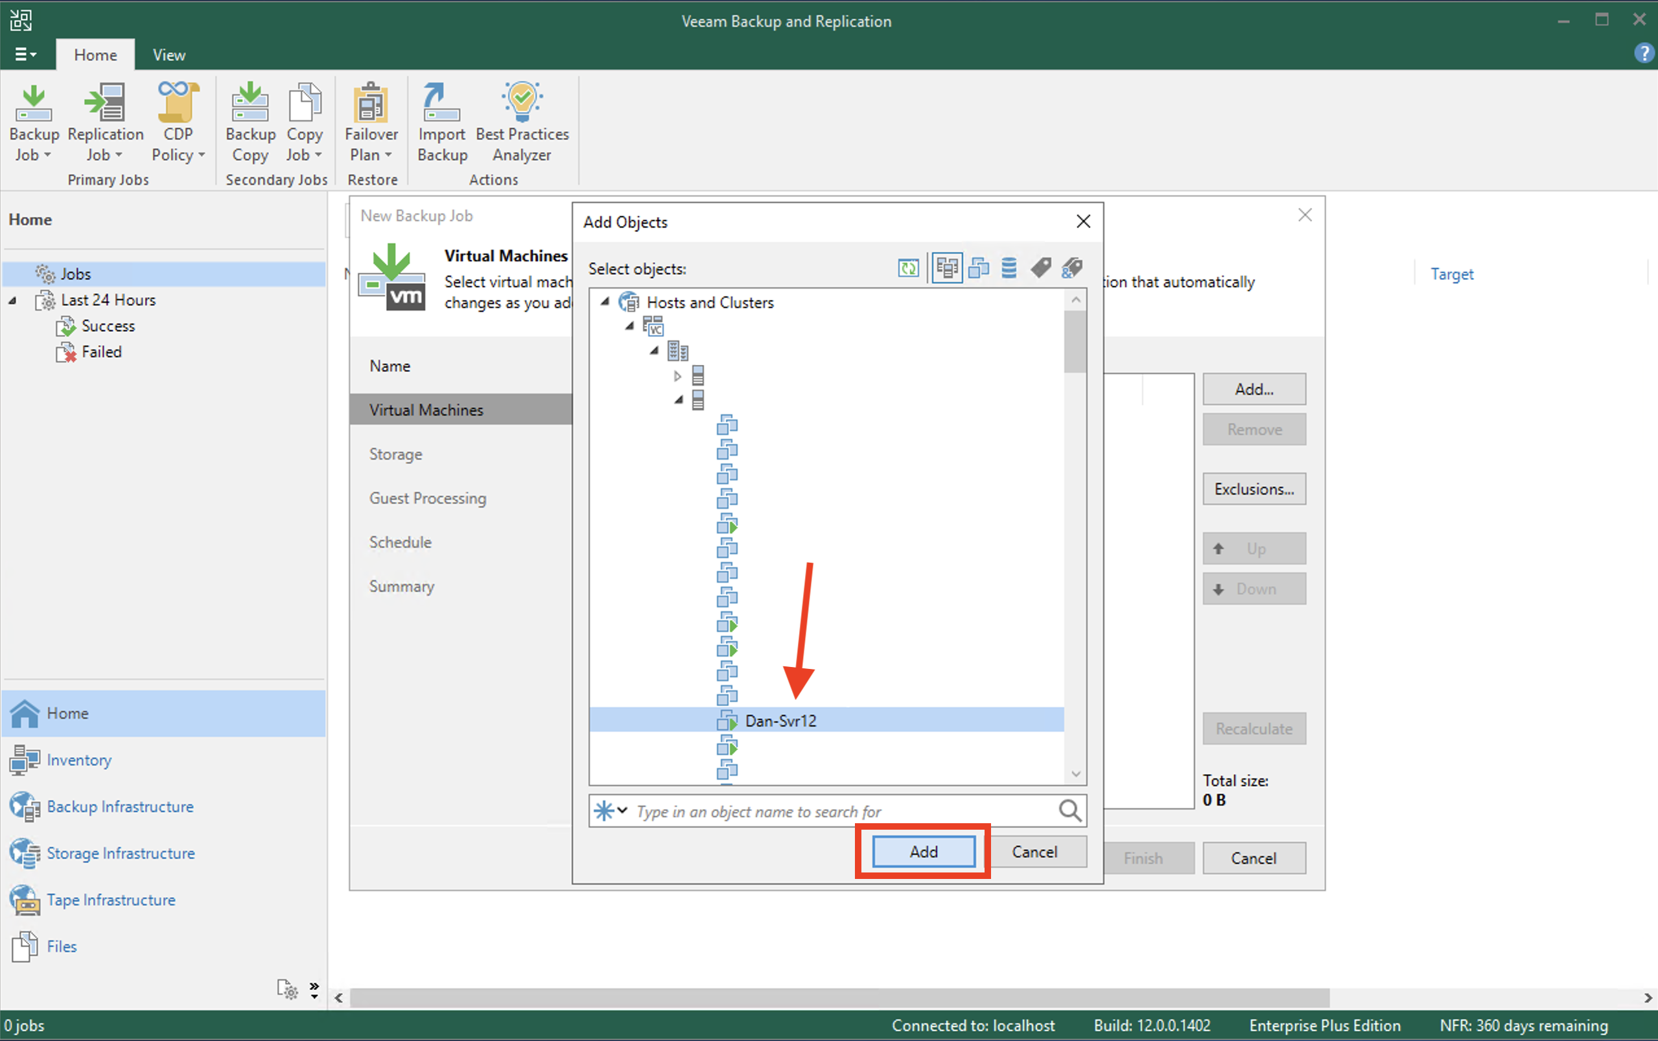
Task: Click the CDP Policy ribbon icon
Action: pos(178,102)
